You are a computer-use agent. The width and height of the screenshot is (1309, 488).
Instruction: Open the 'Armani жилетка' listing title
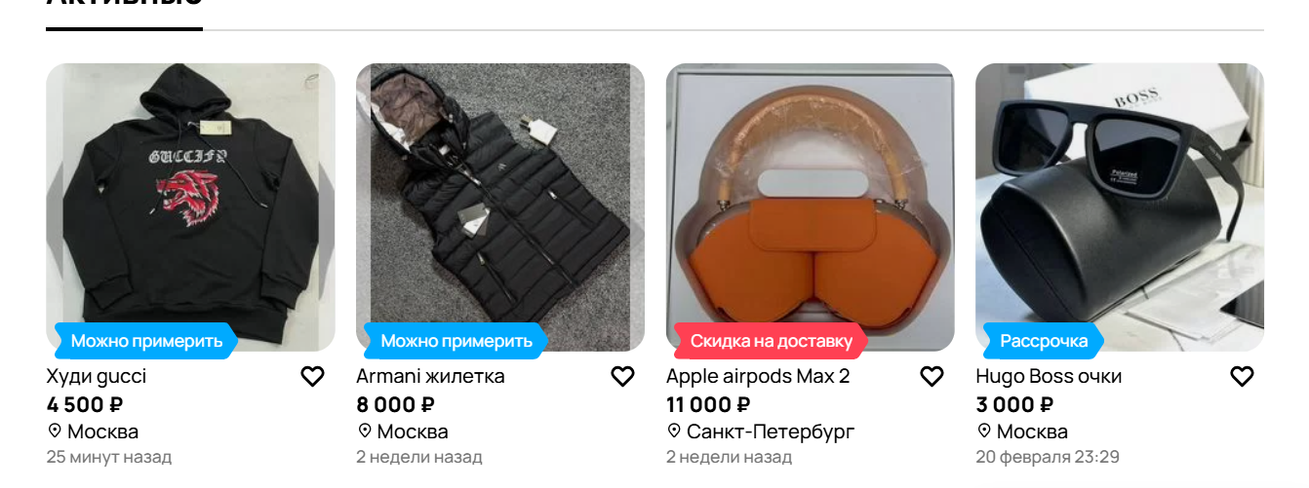coord(430,376)
